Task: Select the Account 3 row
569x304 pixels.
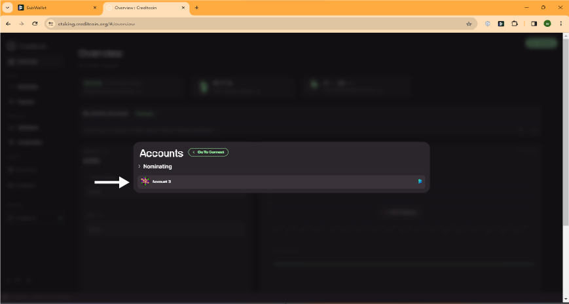Action: click(x=282, y=181)
